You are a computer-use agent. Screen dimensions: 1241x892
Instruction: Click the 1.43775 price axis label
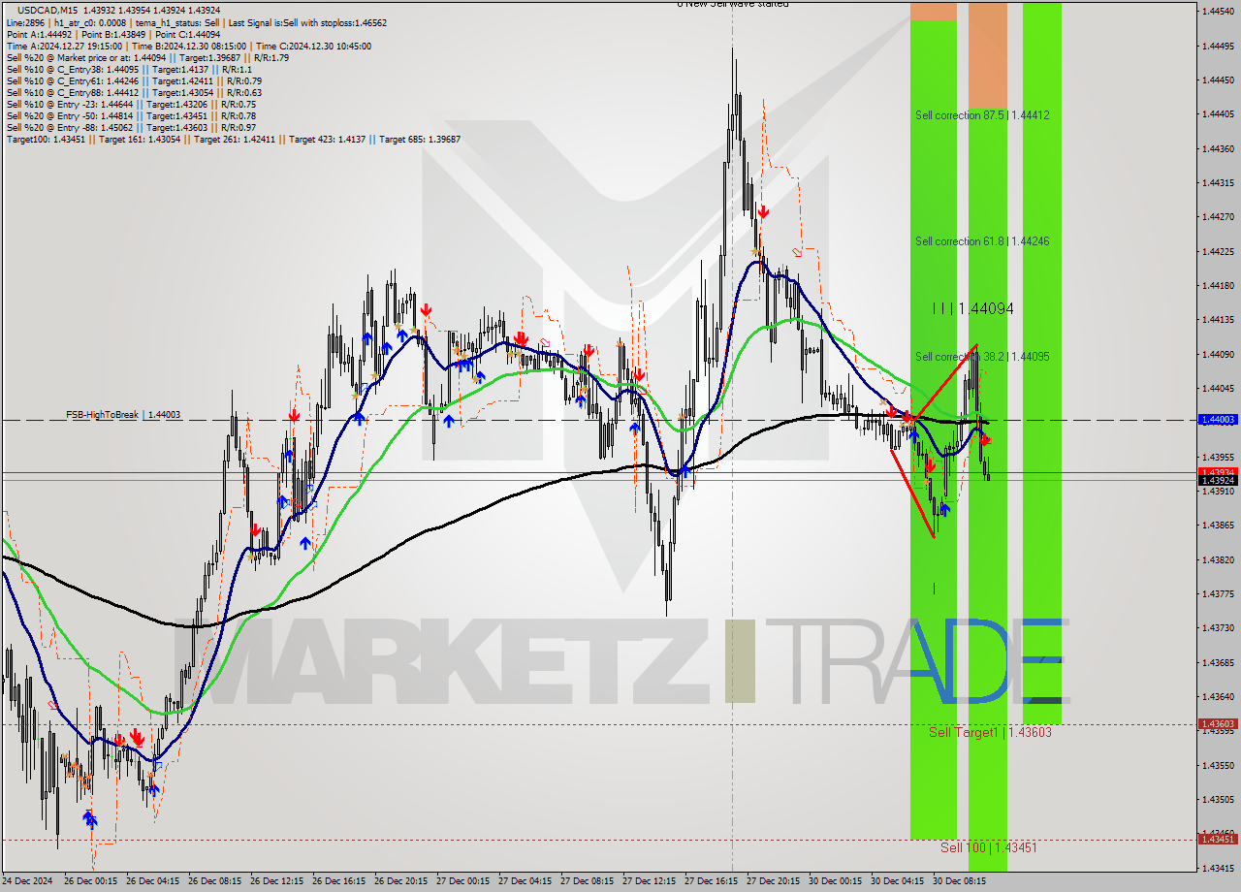(1218, 593)
